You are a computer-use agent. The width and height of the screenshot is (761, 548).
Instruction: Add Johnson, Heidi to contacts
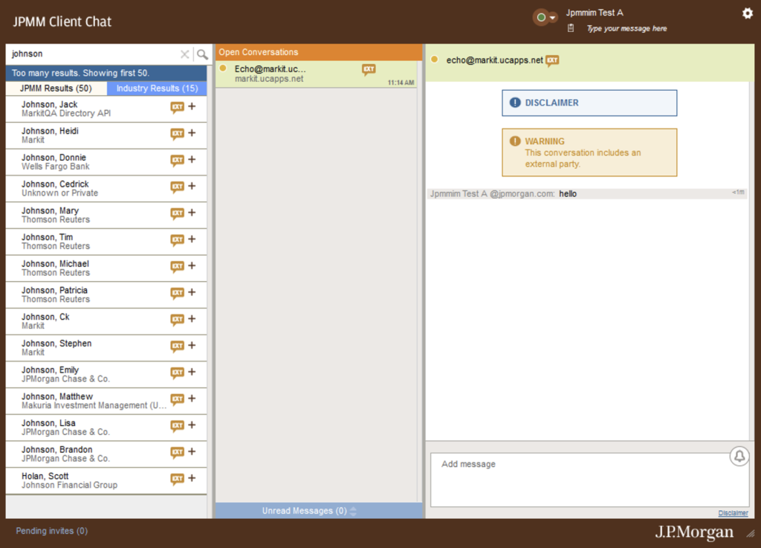click(192, 133)
